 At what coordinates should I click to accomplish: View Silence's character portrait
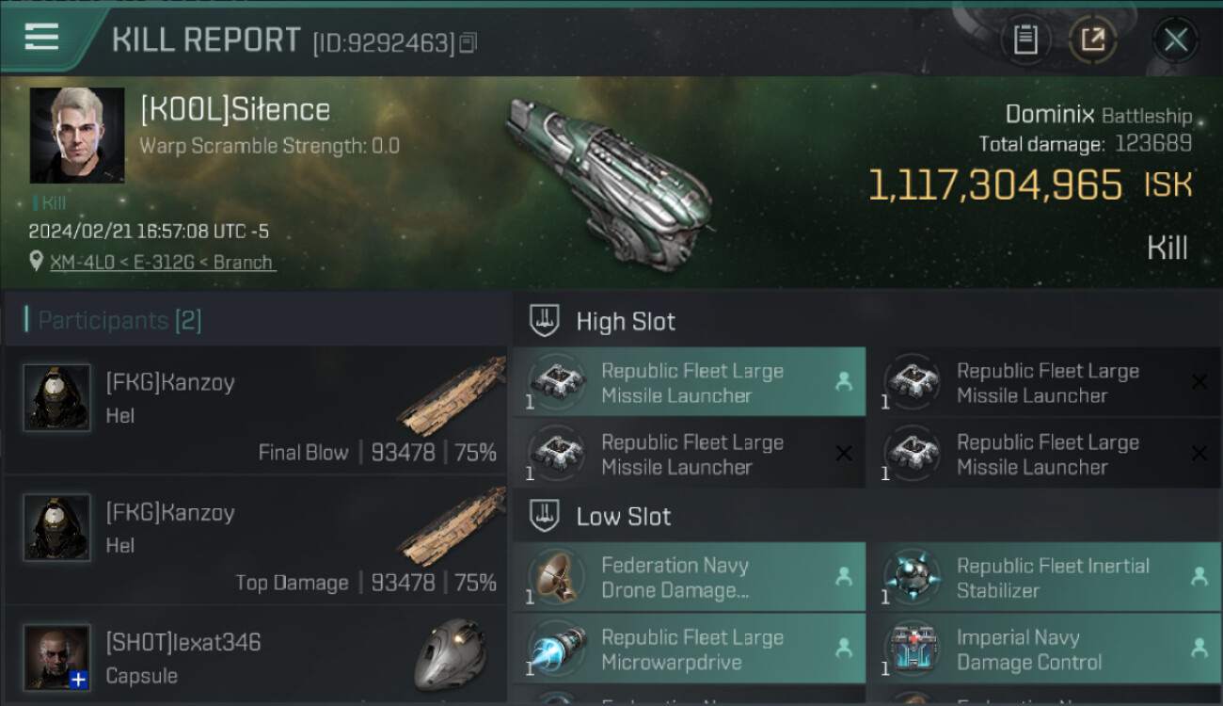[77, 136]
